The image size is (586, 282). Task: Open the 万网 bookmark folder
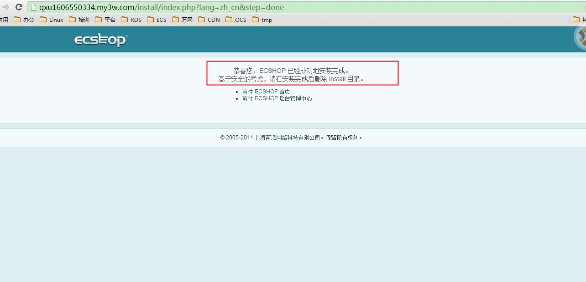(182, 20)
